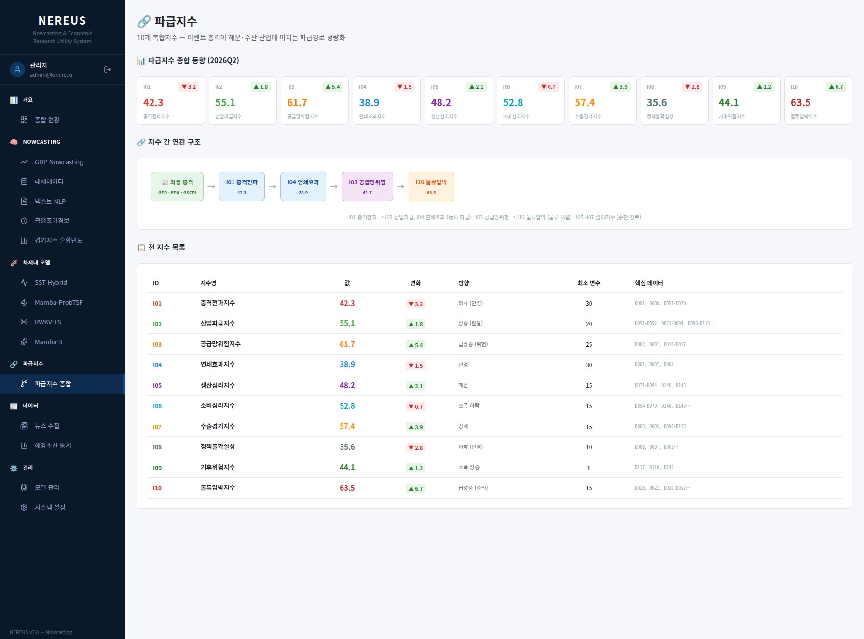Click the 해양수산 통계 bar chart icon
Viewport: 864px width, 639px height.
(24, 445)
